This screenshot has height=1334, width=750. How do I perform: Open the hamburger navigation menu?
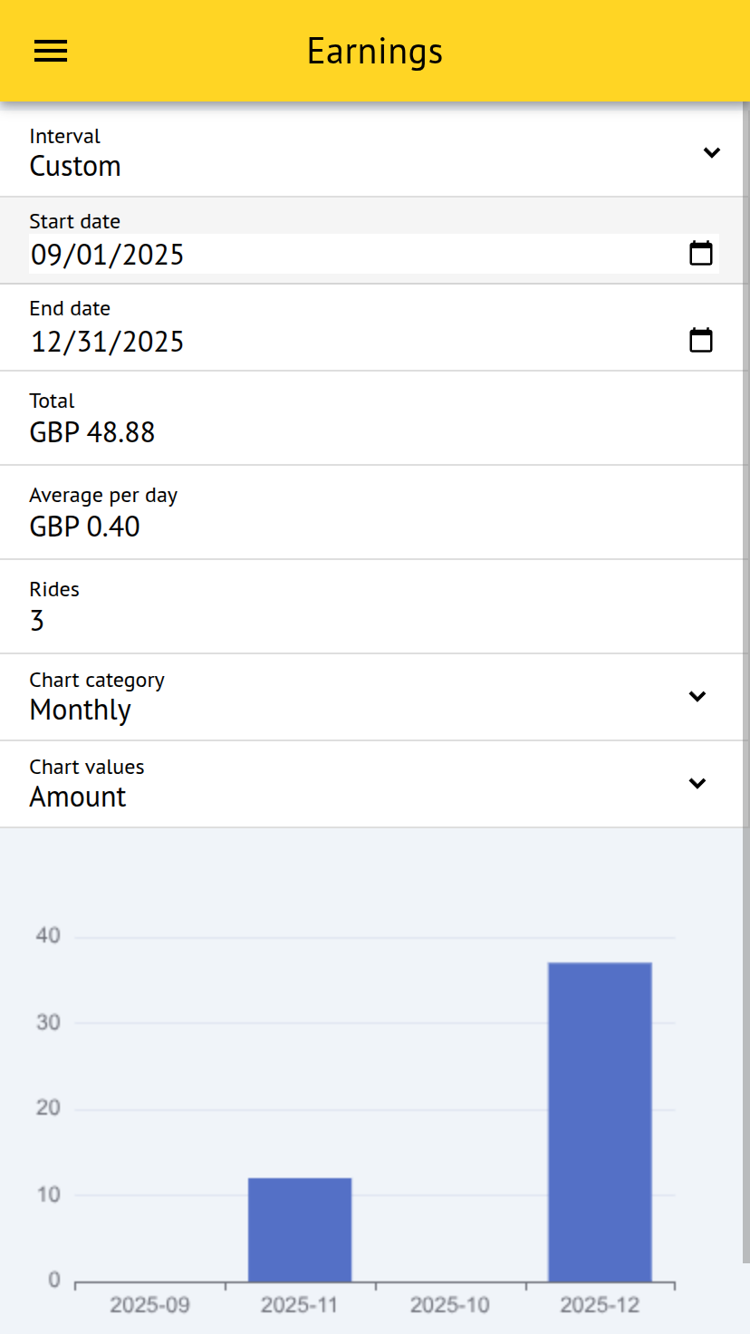[x=51, y=51]
